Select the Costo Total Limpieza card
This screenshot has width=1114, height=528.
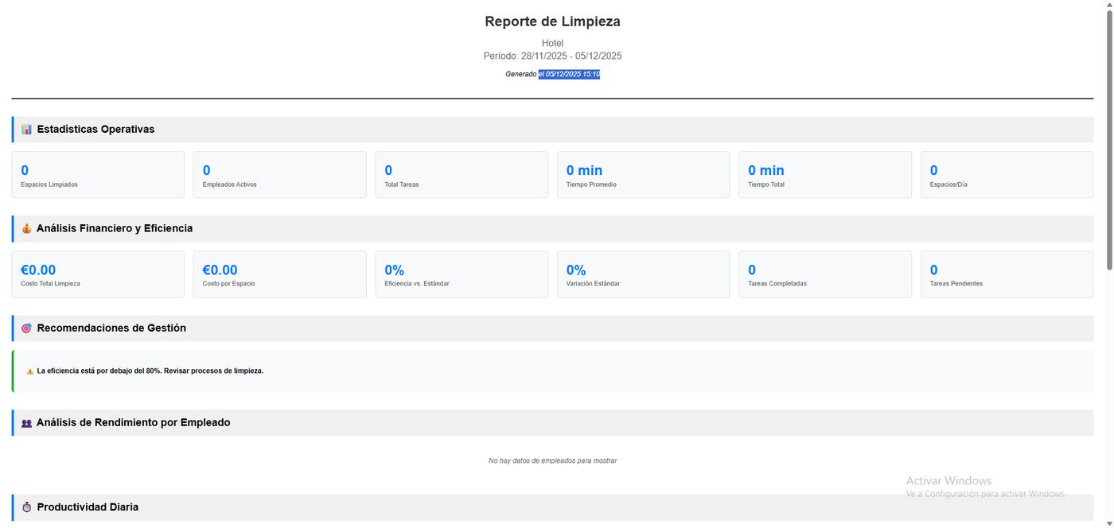pos(98,274)
